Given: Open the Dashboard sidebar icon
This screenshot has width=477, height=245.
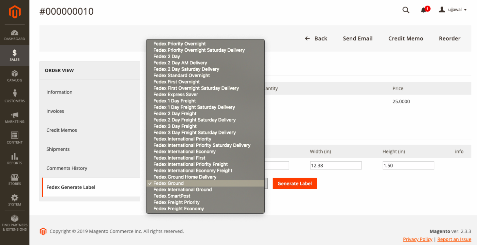Looking at the screenshot, I should 15,35.
